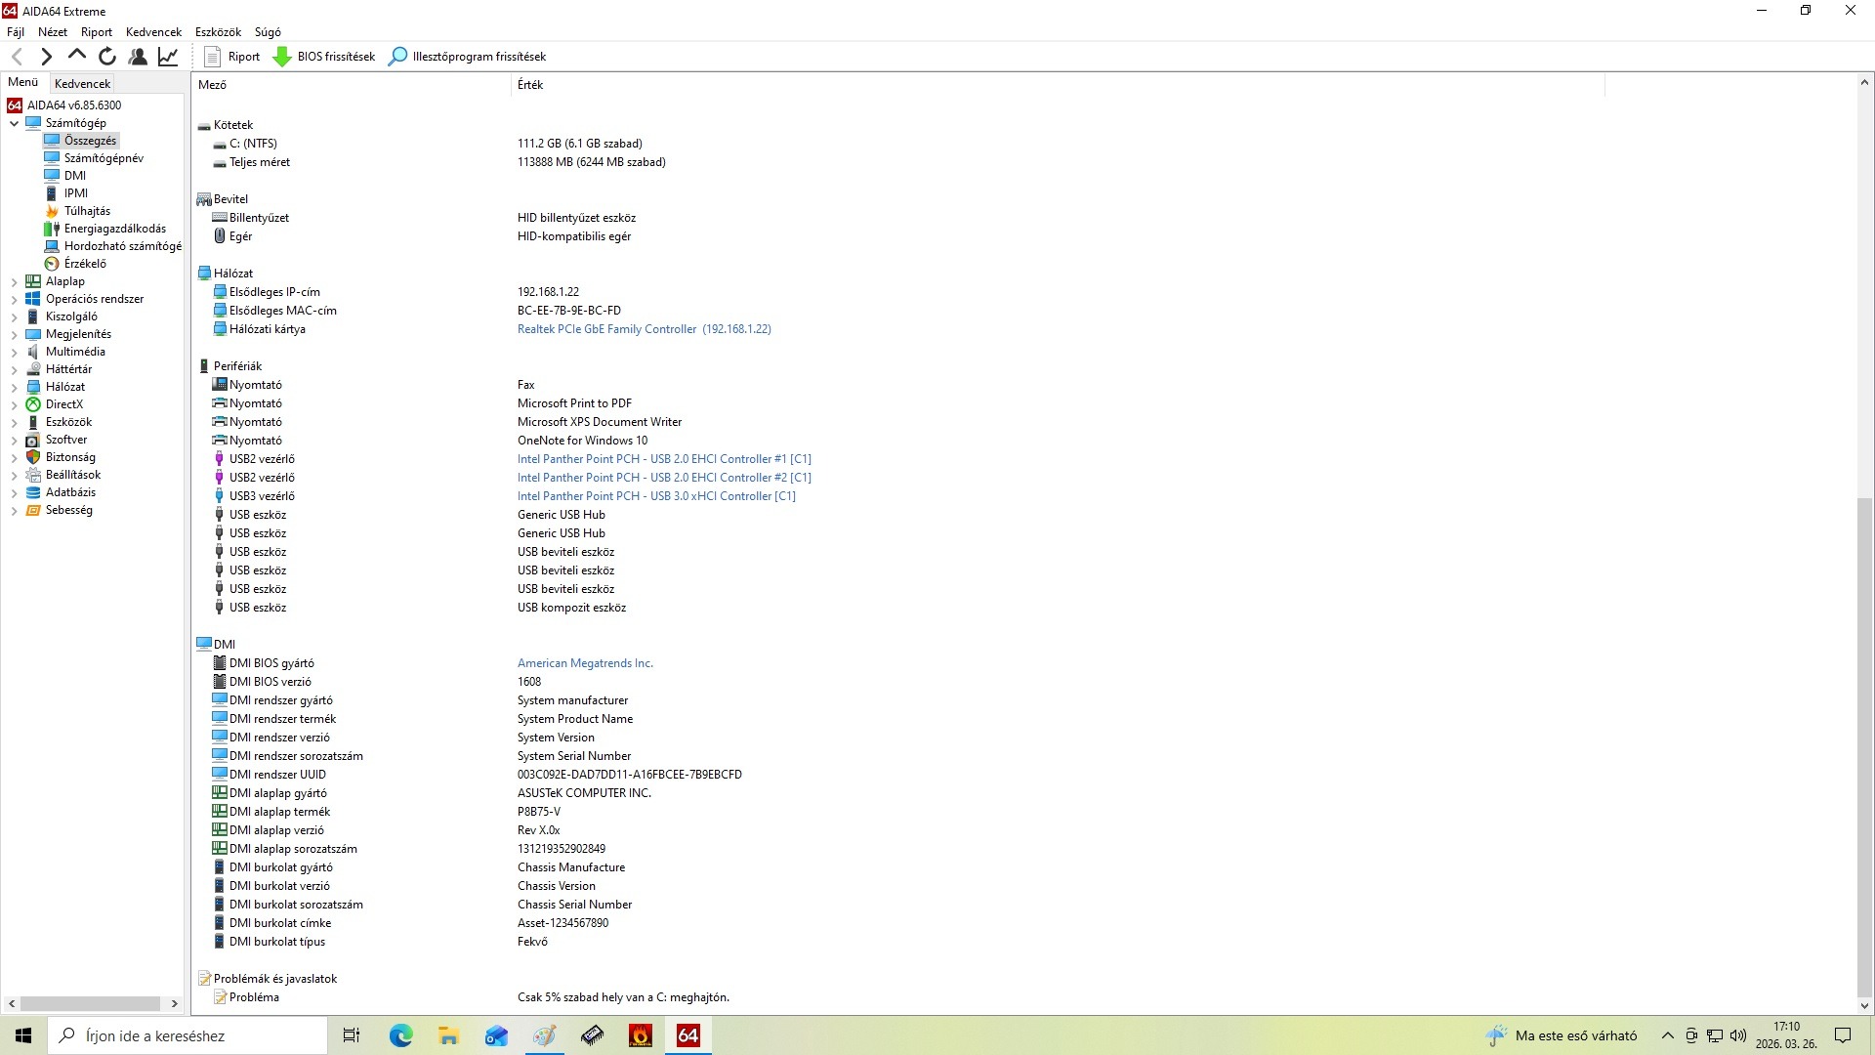Viewport: 1875px width, 1055px height.
Task: Click the Refresh toolbar icon
Action: coord(107,57)
